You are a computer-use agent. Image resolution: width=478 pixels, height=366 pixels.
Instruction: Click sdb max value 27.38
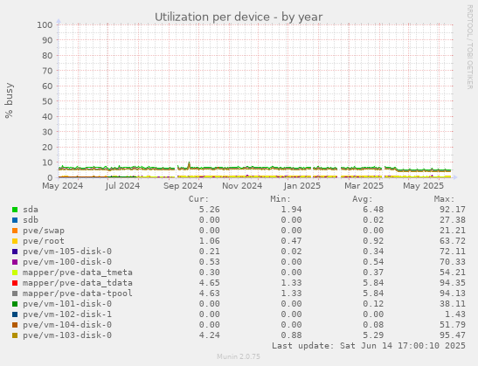pos(453,220)
